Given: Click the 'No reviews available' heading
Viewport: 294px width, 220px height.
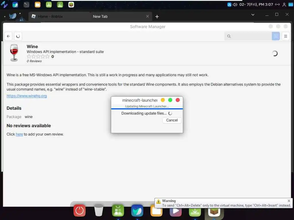Looking at the screenshot, I should tap(29, 126).
